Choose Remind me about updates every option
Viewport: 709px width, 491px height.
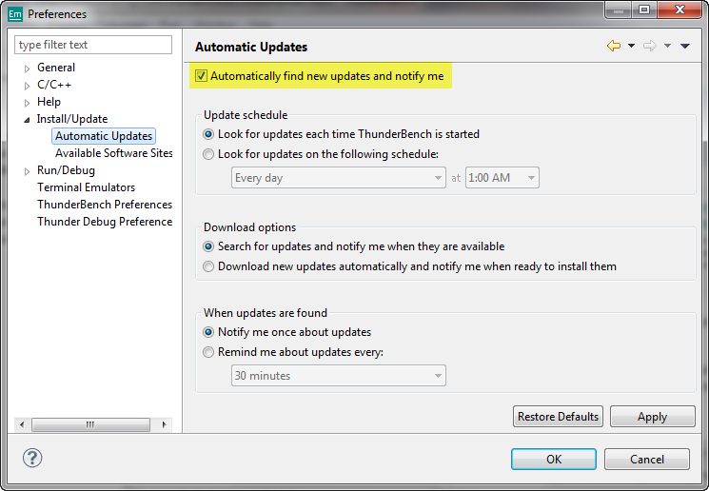coord(209,352)
